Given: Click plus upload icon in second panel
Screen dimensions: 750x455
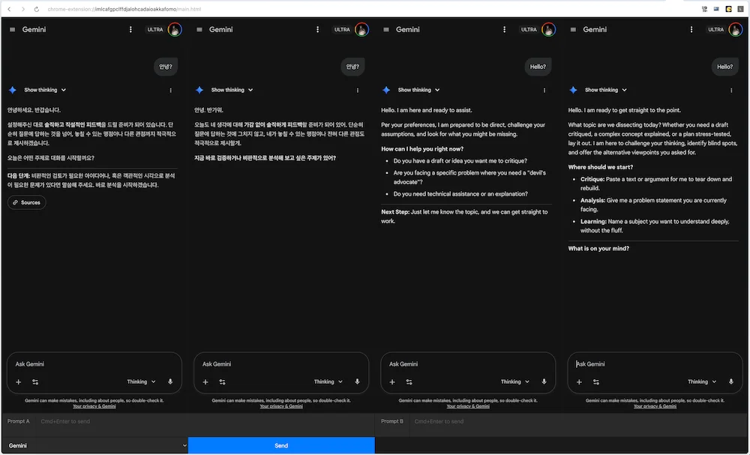Looking at the screenshot, I should tap(205, 382).
